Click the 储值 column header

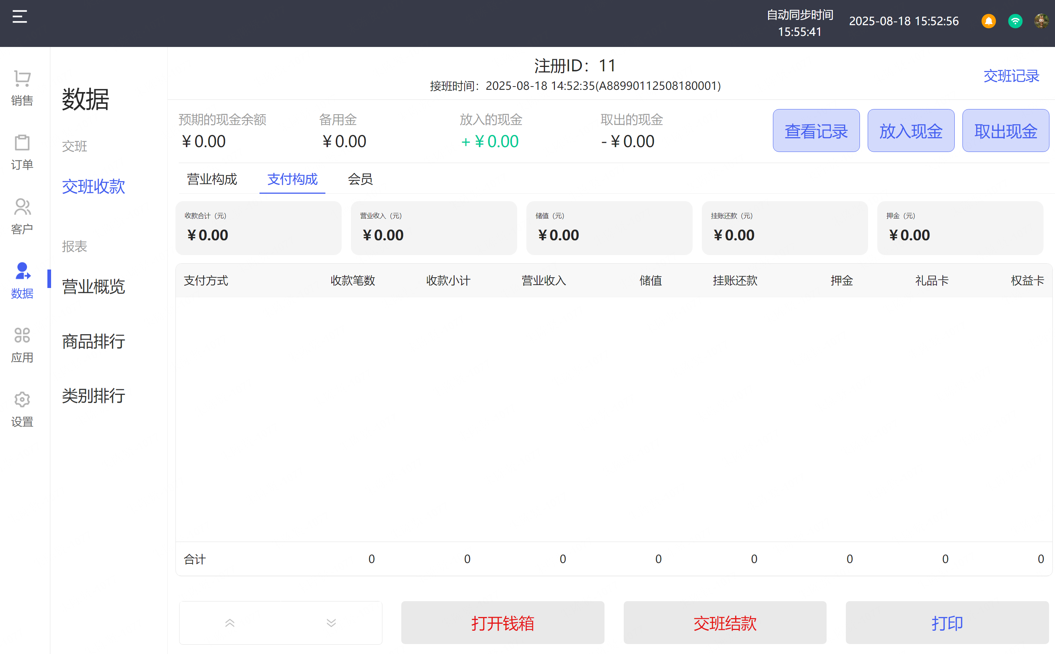coord(650,281)
